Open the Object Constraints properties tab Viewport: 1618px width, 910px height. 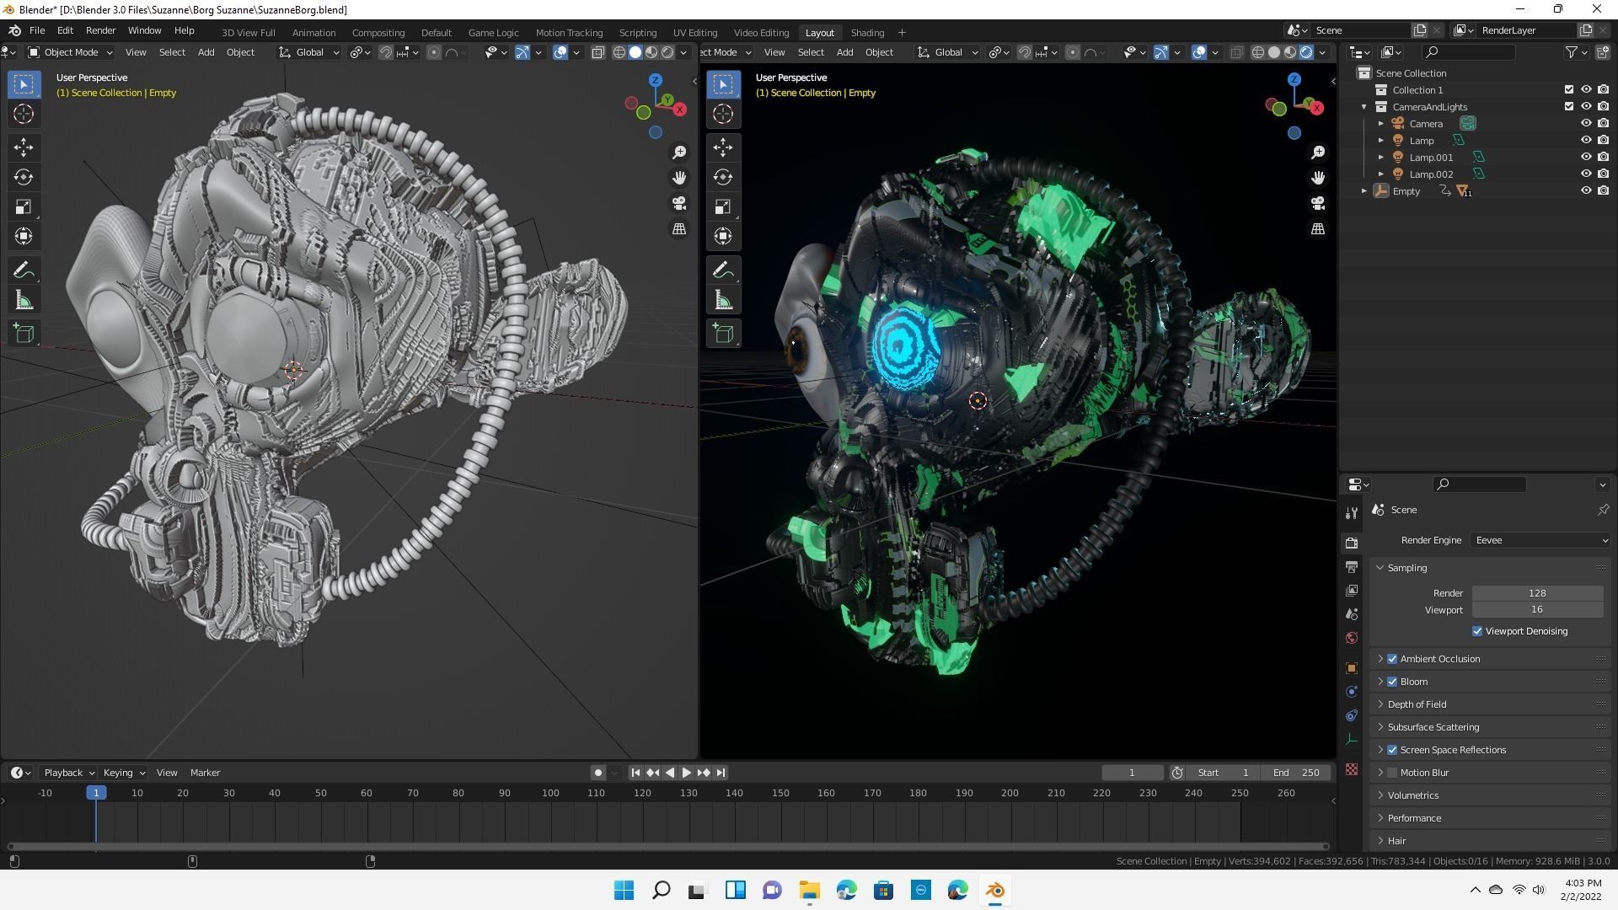pyautogui.click(x=1352, y=715)
